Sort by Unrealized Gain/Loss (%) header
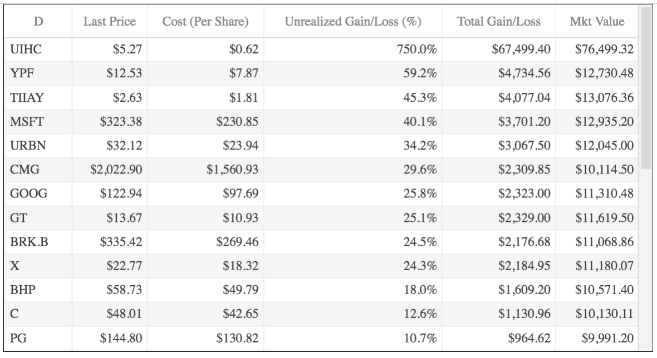The height and width of the screenshot is (358, 657). pyautogui.click(x=352, y=22)
